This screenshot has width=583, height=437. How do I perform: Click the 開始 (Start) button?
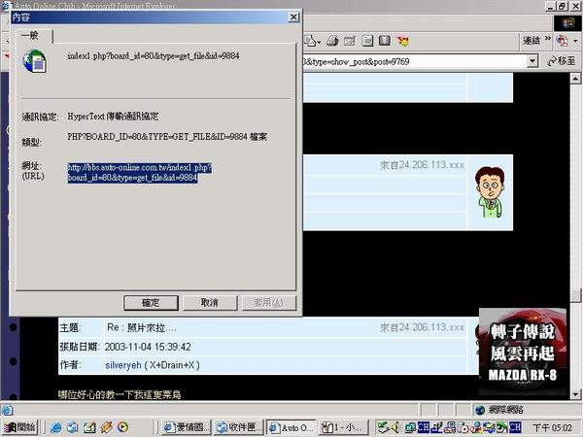[19, 426]
